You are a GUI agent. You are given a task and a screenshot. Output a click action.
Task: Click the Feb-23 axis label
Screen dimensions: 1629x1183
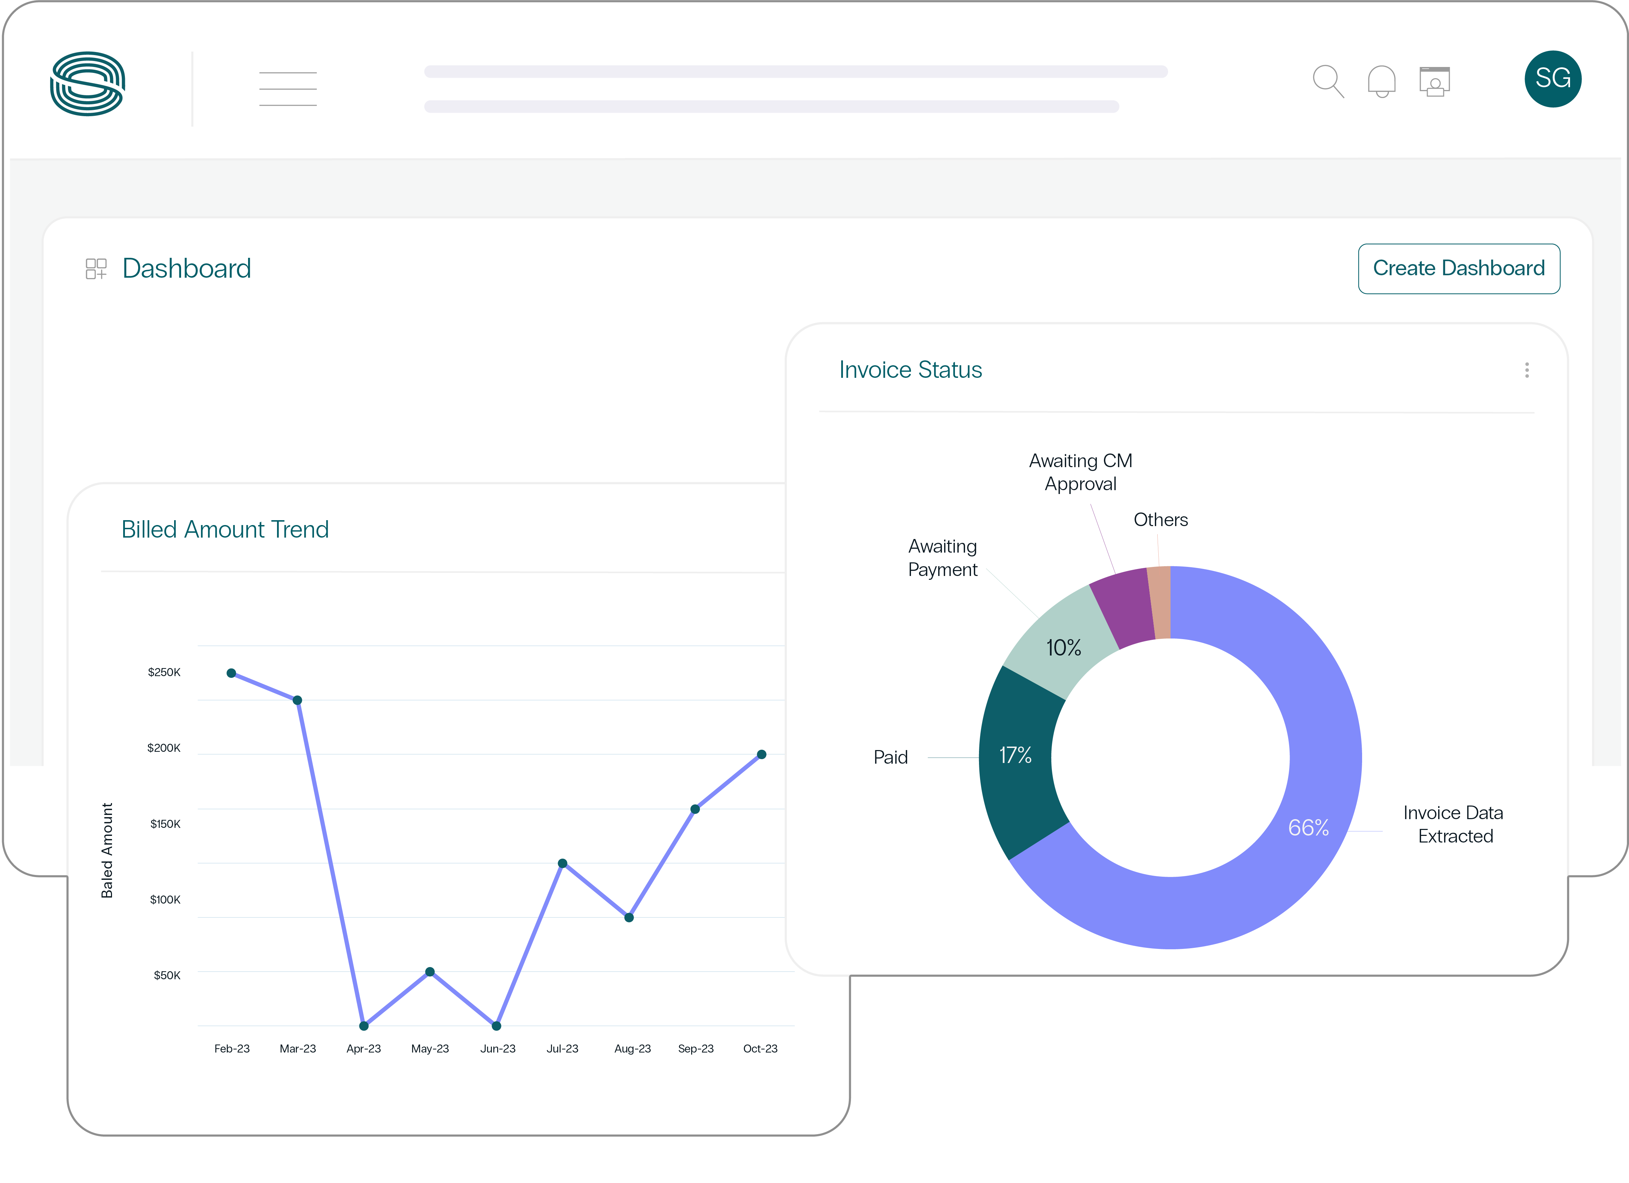click(x=232, y=1049)
